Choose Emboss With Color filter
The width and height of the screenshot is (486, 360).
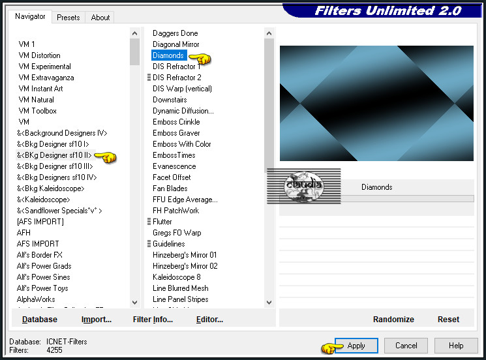click(x=181, y=144)
